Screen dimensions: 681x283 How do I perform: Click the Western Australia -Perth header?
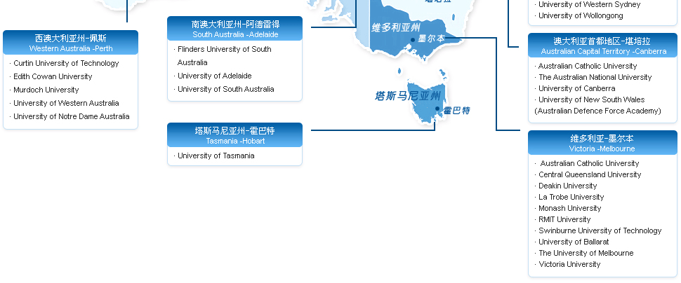[70, 43]
